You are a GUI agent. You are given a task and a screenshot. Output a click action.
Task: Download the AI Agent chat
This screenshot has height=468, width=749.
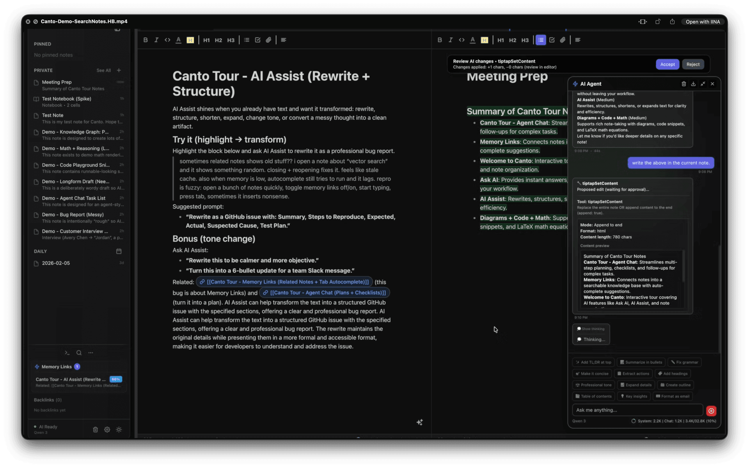click(x=693, y=84)
